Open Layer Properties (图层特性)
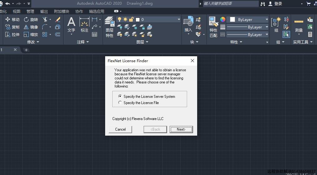The image size is (317, 175). [110, 27]
